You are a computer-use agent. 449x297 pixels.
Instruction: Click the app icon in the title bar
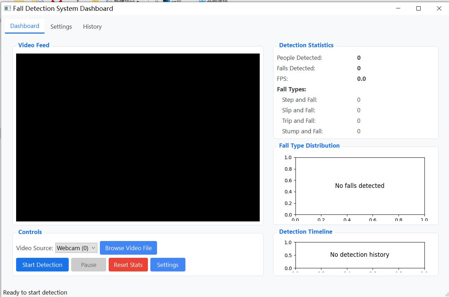7,8
